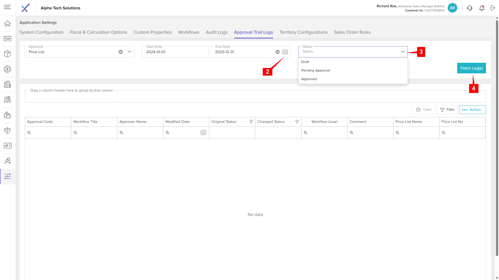Click the notifications bell icon
This screenshot has height=280, width=499.
coord(482,8)
